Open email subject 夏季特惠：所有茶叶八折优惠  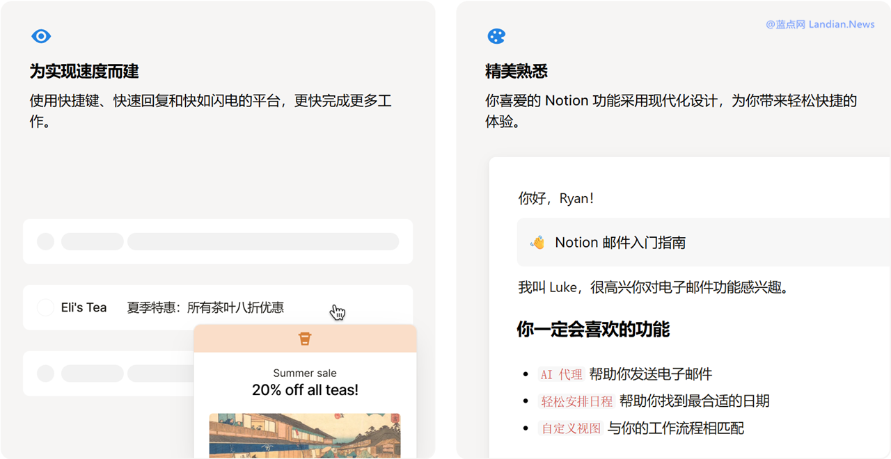tap(205, 307)
